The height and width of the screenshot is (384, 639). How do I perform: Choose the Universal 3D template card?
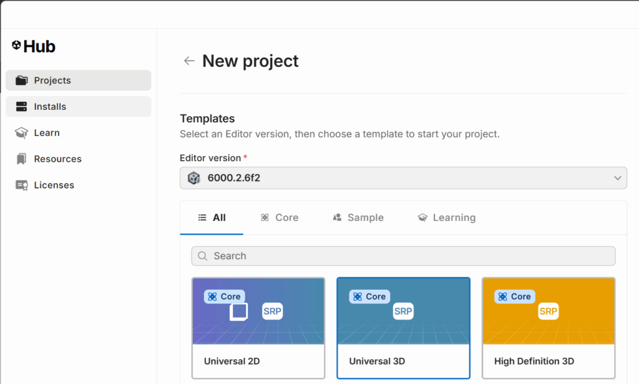pyautogui.click(x=403, y=328)
